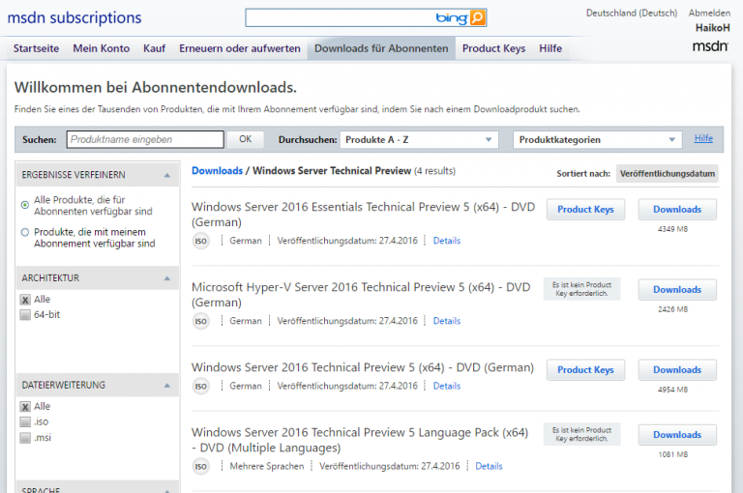Check the 64-bit architecture checkbox
743x493 pixels.
[x=25, y=314]
